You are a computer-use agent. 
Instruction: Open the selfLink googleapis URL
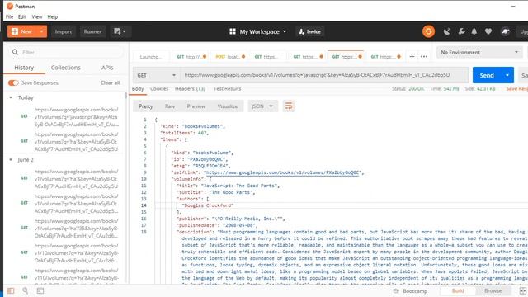click(x=283, y=172)
